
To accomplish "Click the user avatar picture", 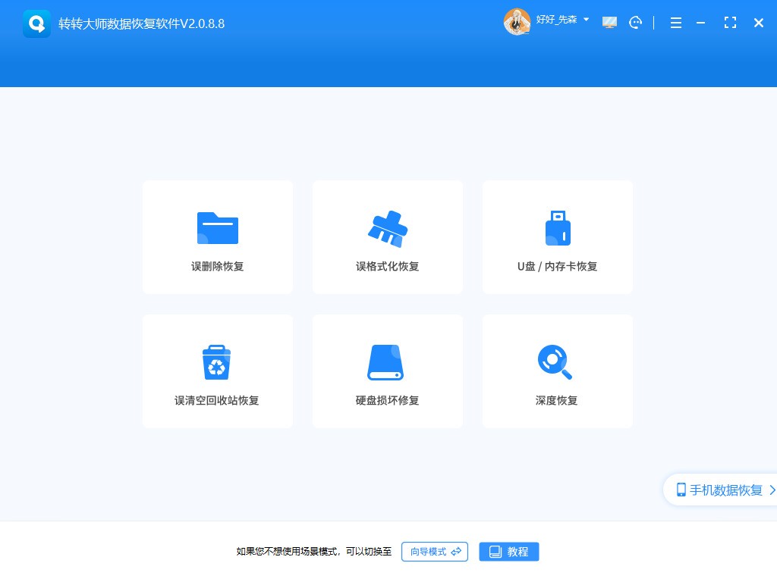I will (x=517, y=21).
